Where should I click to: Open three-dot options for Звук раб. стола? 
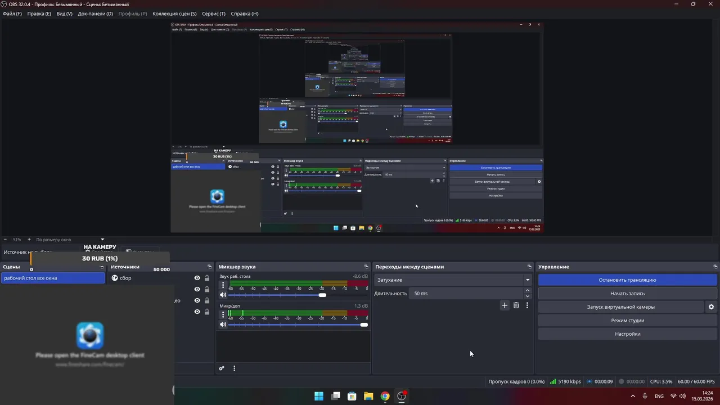click(x=223, y=285)
